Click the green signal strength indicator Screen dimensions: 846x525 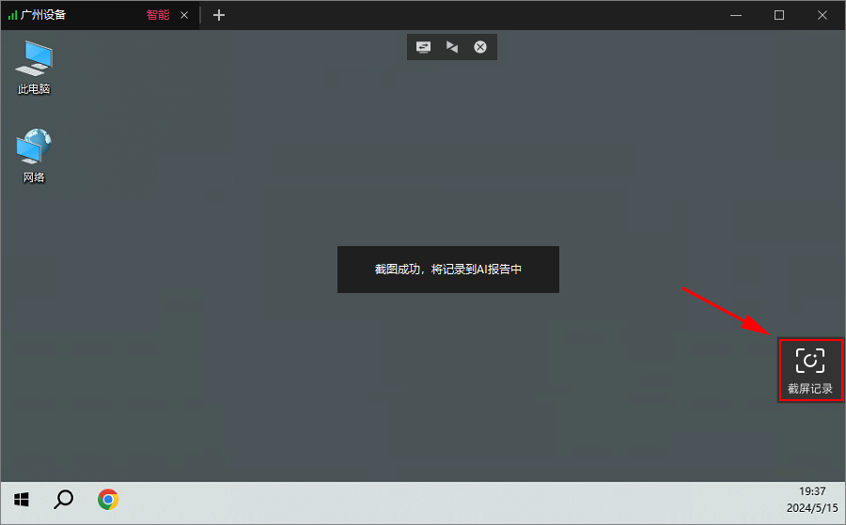click(12, 15)
